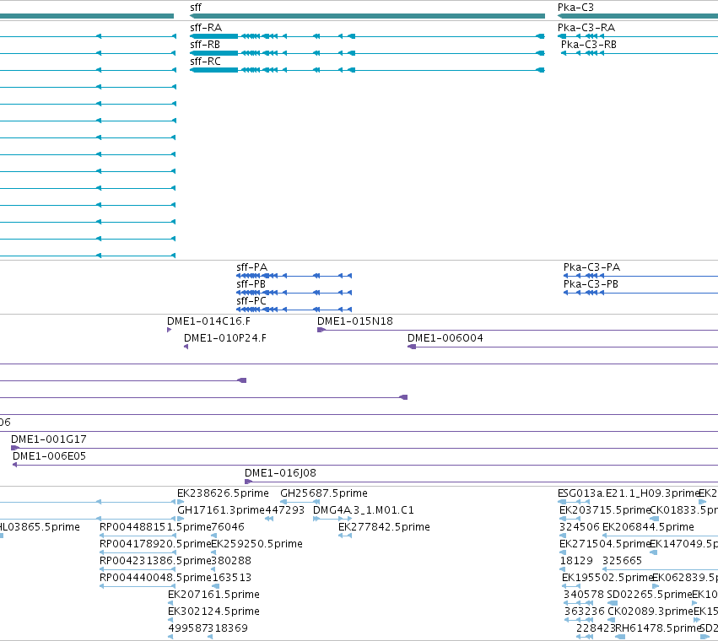Click the DME1-016J08 label
Viewport: 718px width, 641px height.
pos(280,473)
